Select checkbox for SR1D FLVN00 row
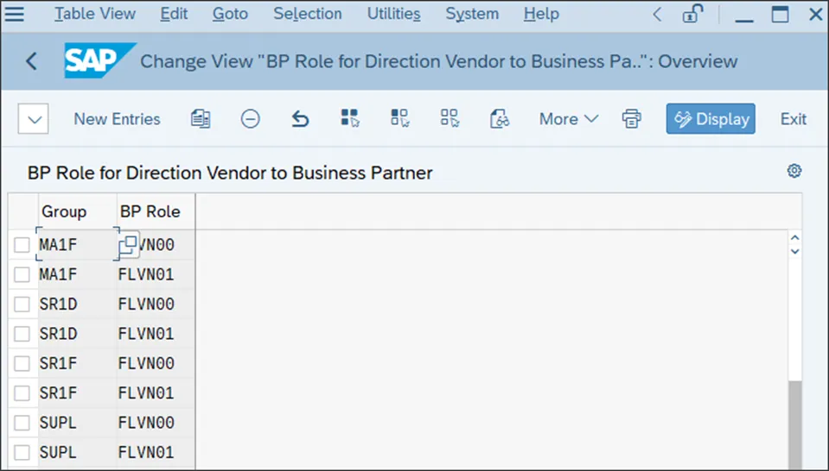Image resolution: width=829 pixels, height=471 pixels. (x=22, y=304)
